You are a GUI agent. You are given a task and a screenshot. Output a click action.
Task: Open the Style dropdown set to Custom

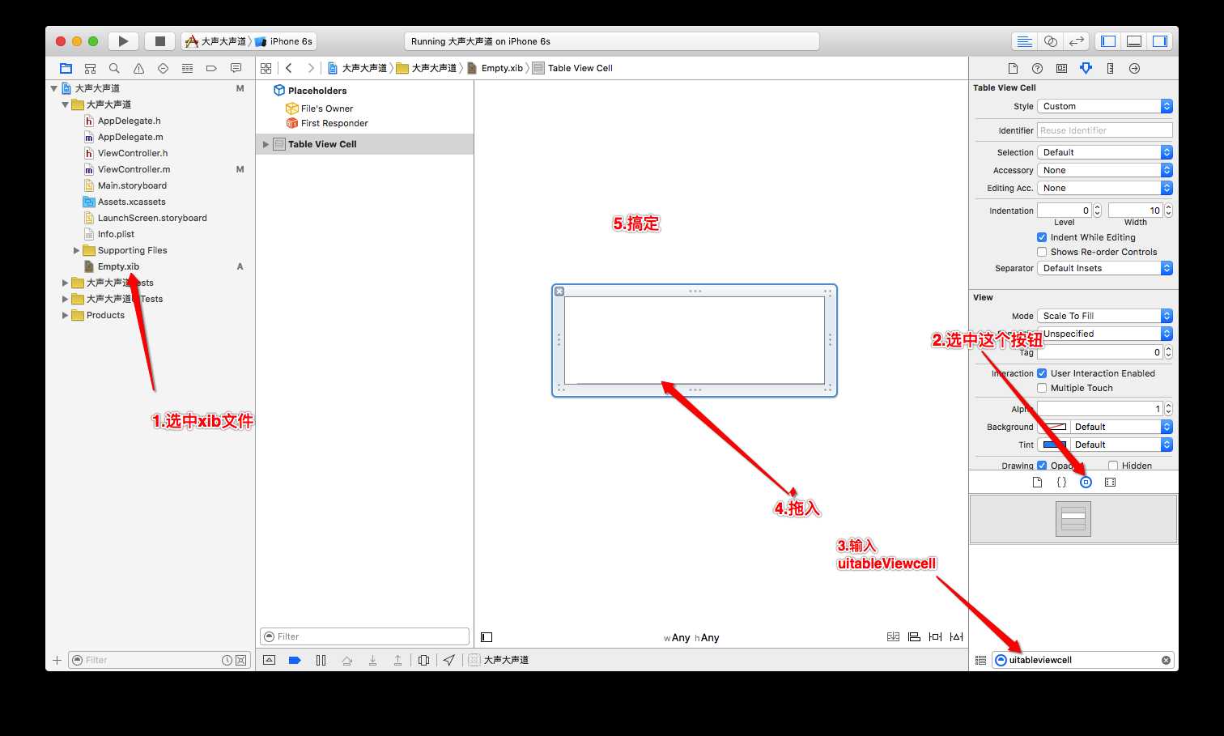tap(1105, 106)
